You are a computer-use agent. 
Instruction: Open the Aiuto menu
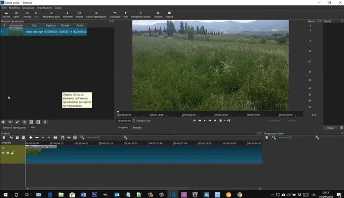(58, 8)
